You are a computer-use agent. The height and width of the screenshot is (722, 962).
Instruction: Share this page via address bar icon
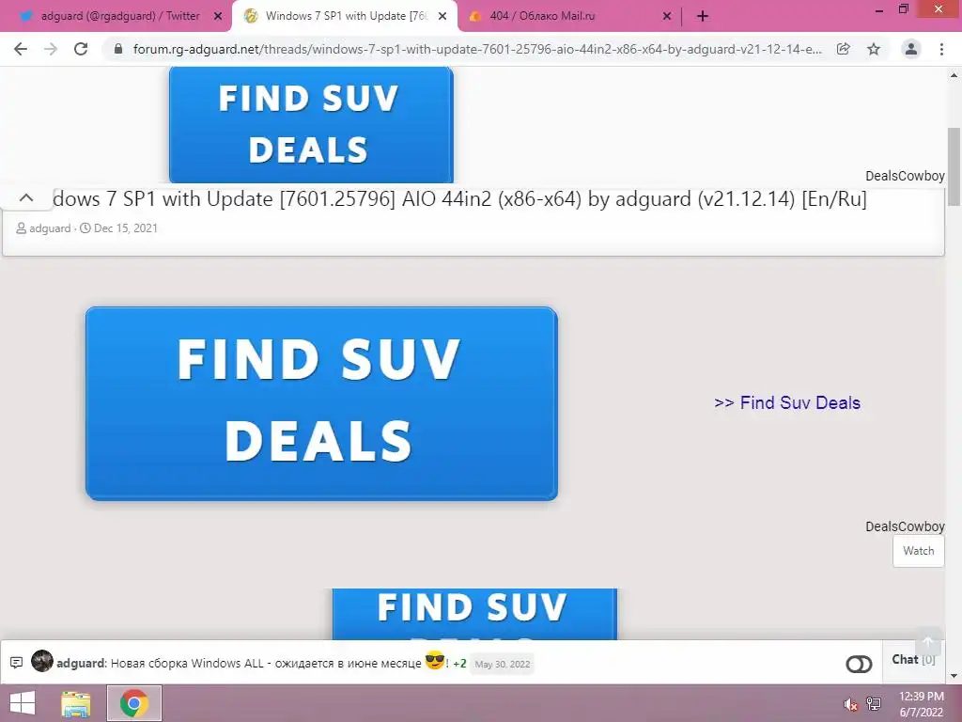[x=844, y=49]
